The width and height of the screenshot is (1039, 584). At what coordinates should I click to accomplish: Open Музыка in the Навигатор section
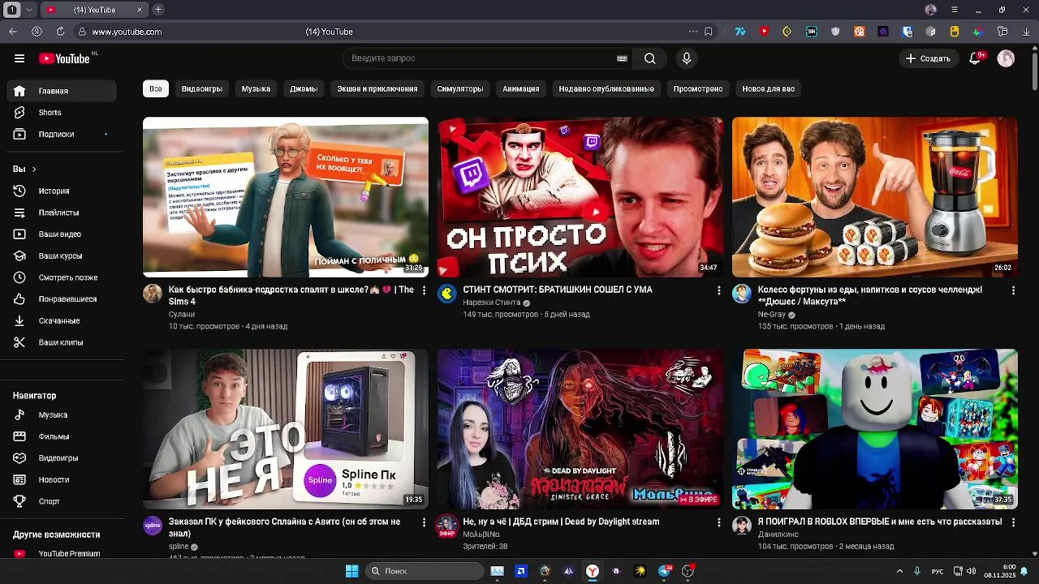click(x=62, y=414)
